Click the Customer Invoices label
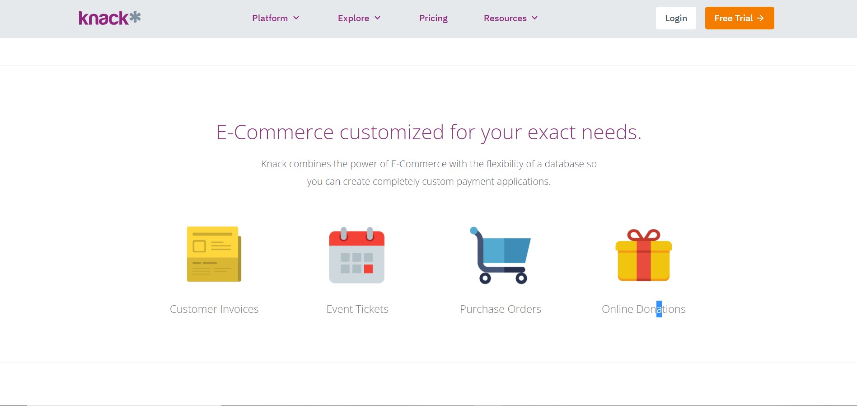 click(x=214, y=309)
